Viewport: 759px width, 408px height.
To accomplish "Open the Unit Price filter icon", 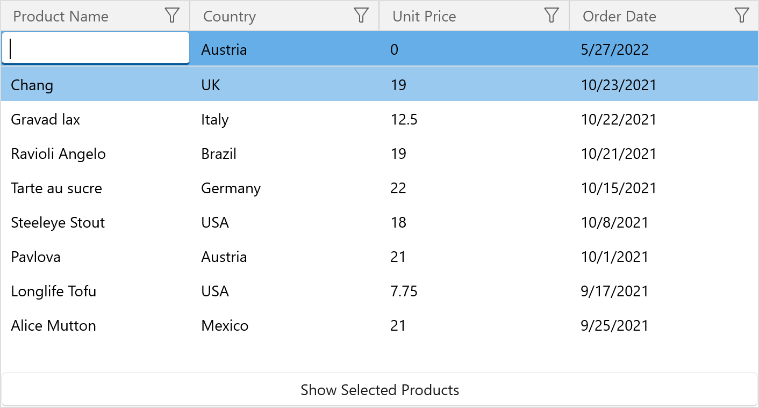I will coord(552,16).
